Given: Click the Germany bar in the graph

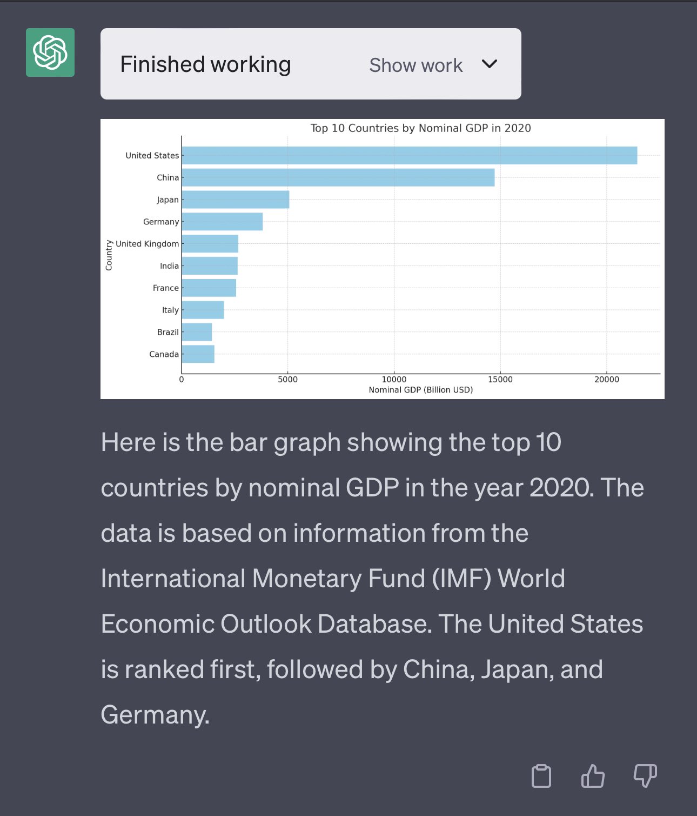Looking at the screenshot, I should click(222, 222).
